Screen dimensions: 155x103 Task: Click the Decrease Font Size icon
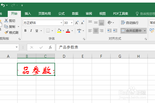pyautogui.click(x=83, y=23)
